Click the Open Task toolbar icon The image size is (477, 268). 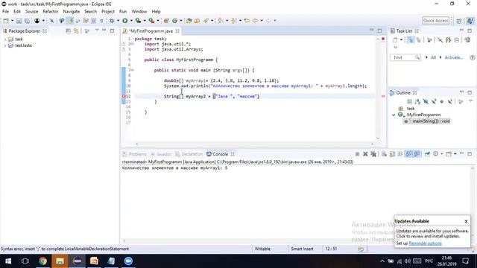coord(197,21)
